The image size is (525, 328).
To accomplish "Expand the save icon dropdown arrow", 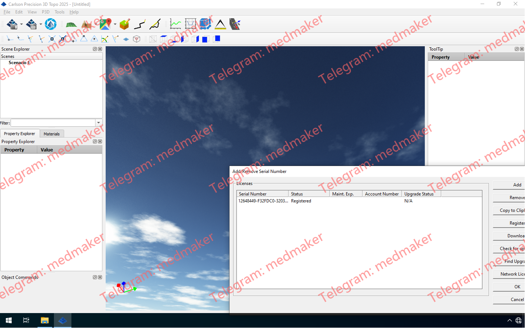I will (40, 25).
